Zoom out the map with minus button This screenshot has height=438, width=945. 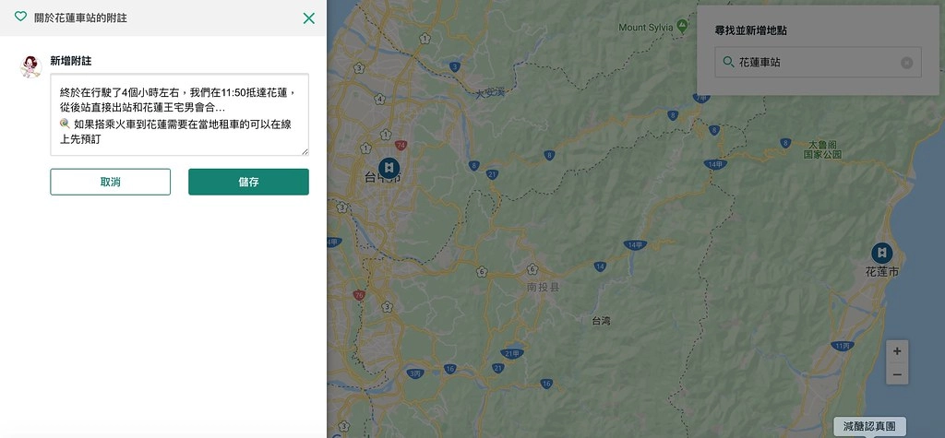pyautogui.click(x=897, y=374)
